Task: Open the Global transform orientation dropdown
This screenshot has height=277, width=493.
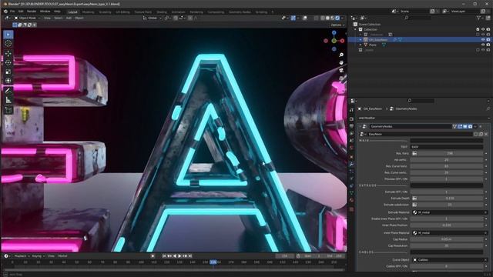Action: pos(153,18)
